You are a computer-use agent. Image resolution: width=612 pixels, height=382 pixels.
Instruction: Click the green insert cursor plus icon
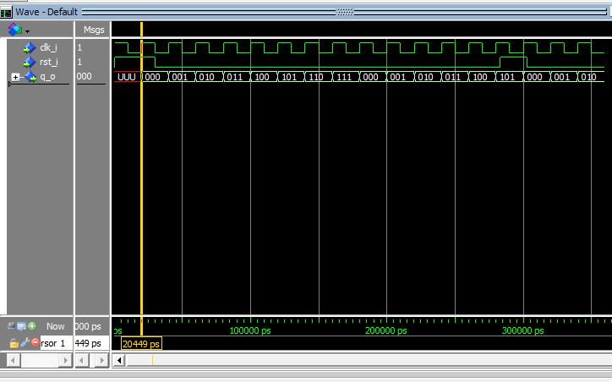point(32,326)
